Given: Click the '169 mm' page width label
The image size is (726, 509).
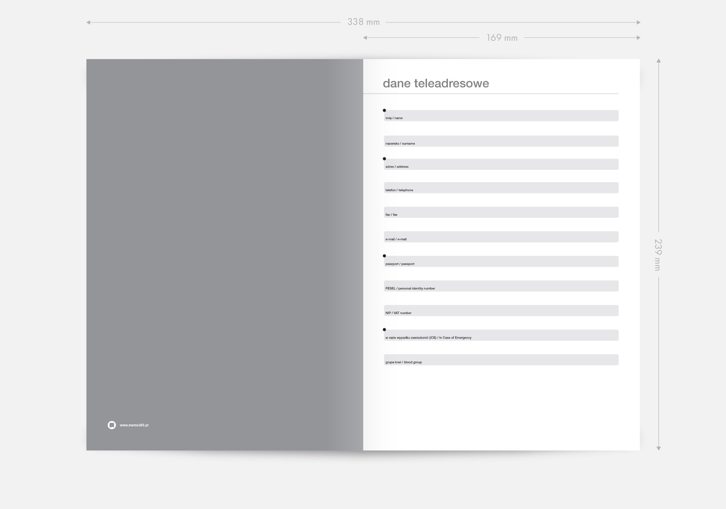Looking at the screenshot, I should click(502, 38).
